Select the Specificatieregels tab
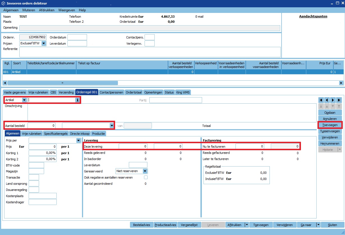 tap(56, 134)
